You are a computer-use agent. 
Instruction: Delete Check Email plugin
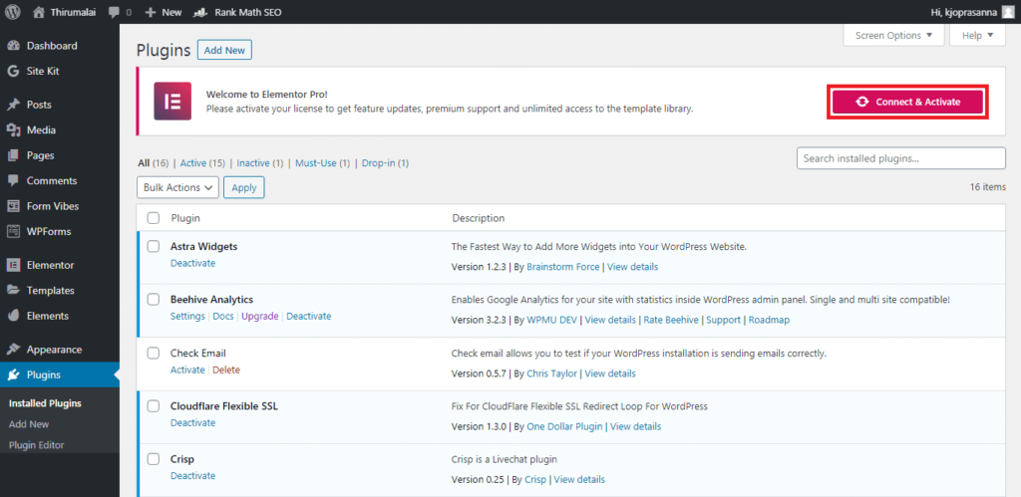[x=226, y=370]
